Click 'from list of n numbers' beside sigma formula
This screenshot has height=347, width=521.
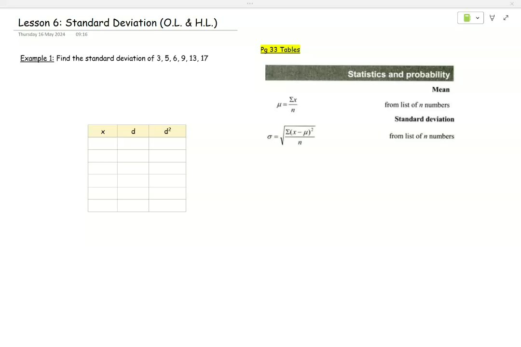pyautogui.click(x=422, y=136)
